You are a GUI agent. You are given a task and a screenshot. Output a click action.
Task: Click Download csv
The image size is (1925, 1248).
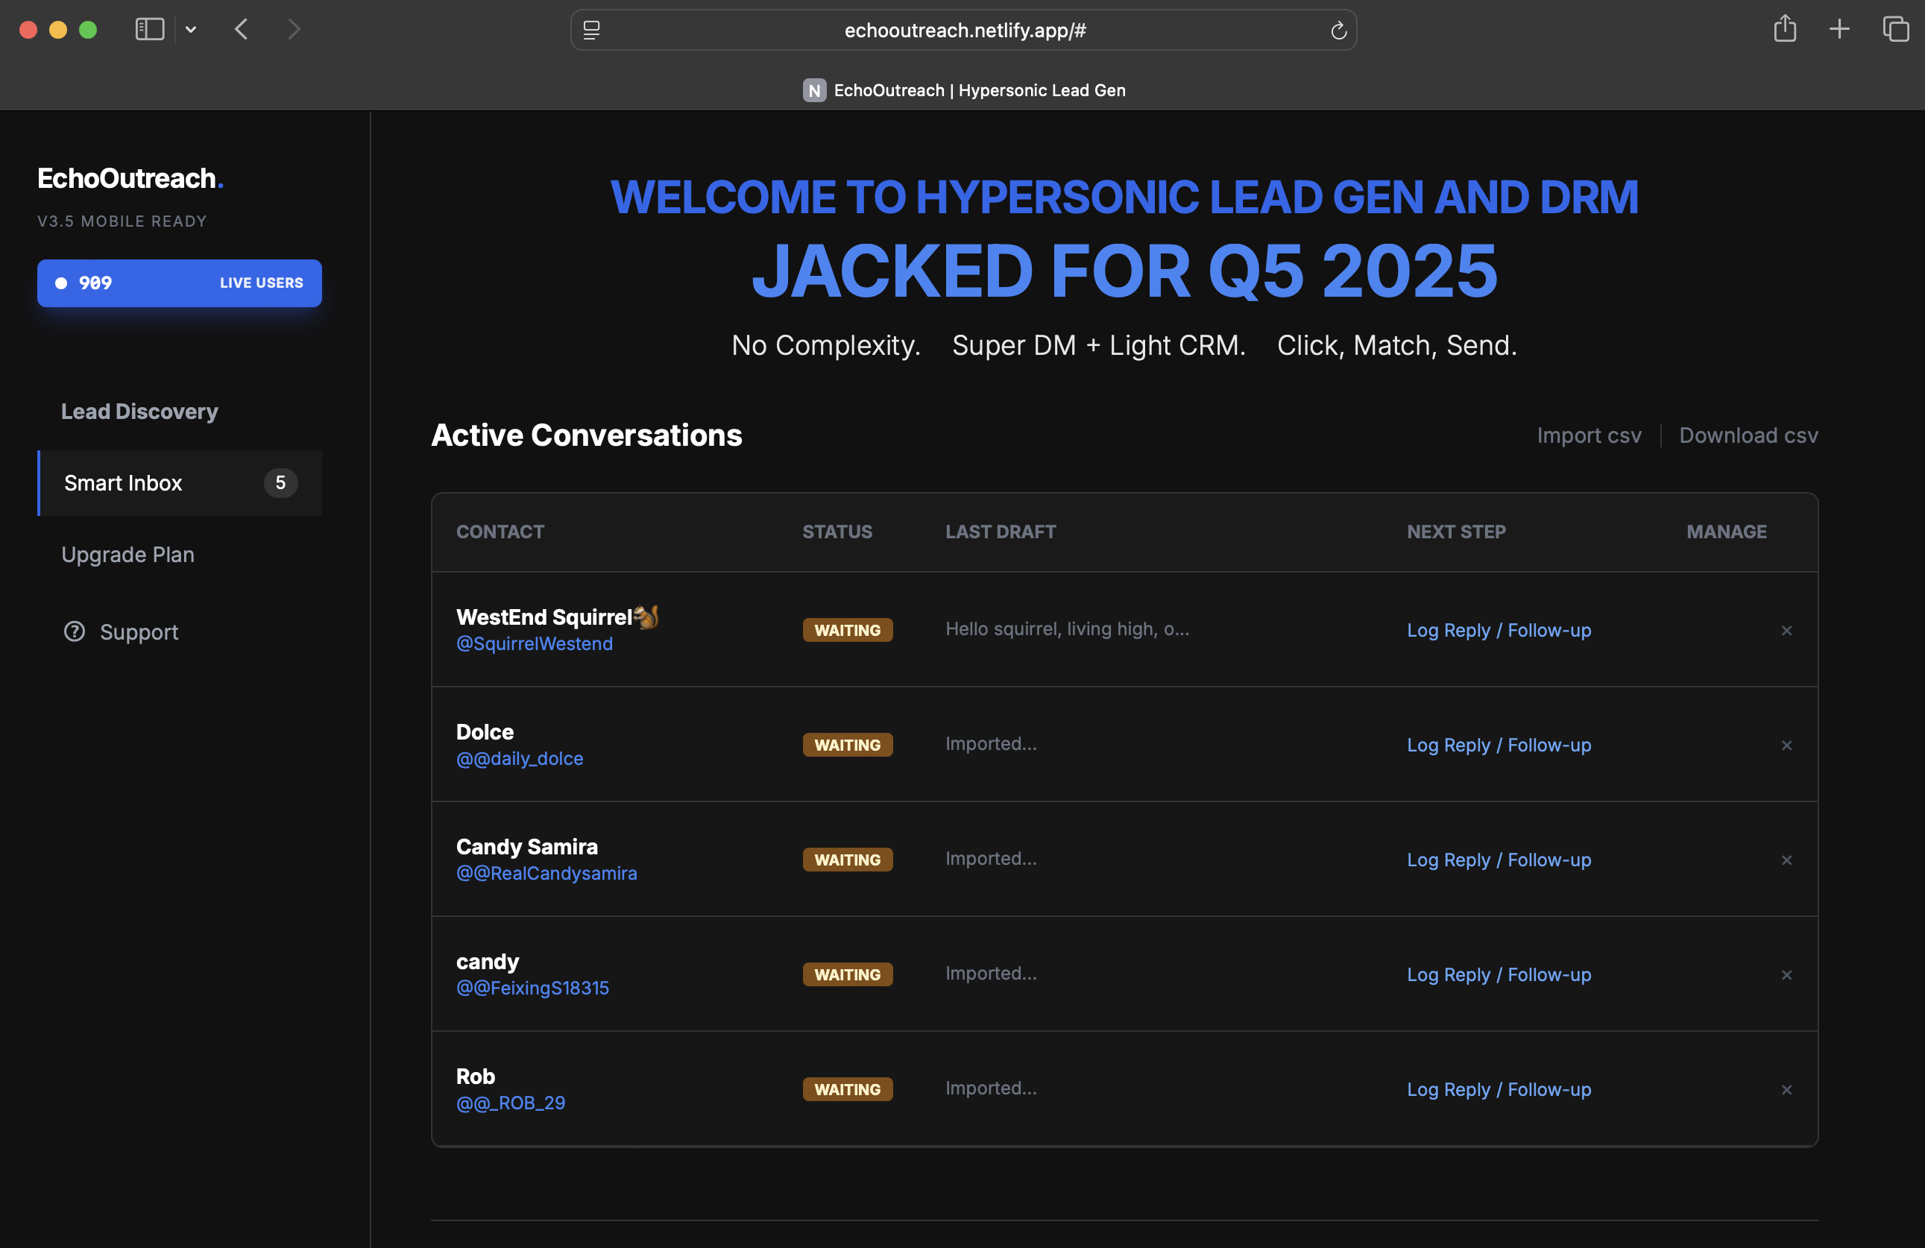click(1748, 435)
